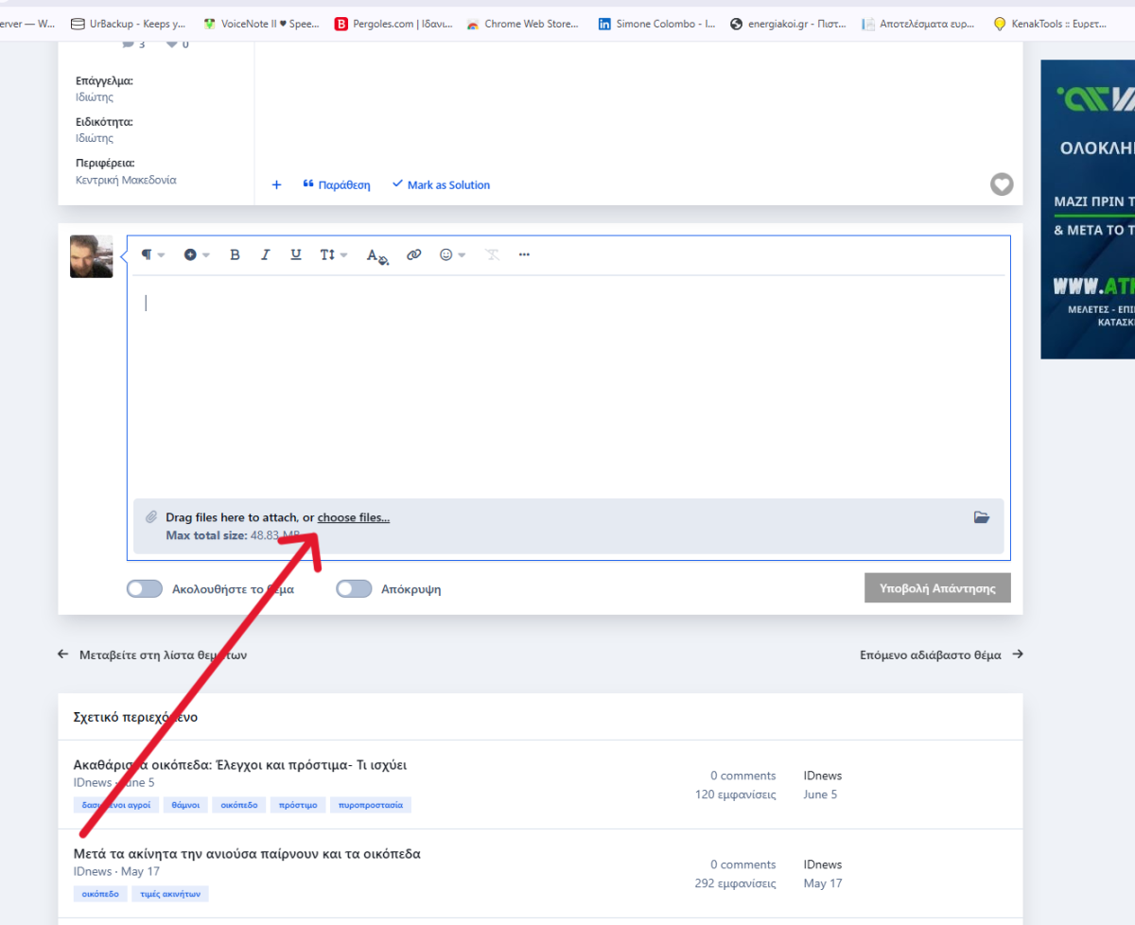Click the πρόστιμο tag
1135x925 pixels.
298,805
